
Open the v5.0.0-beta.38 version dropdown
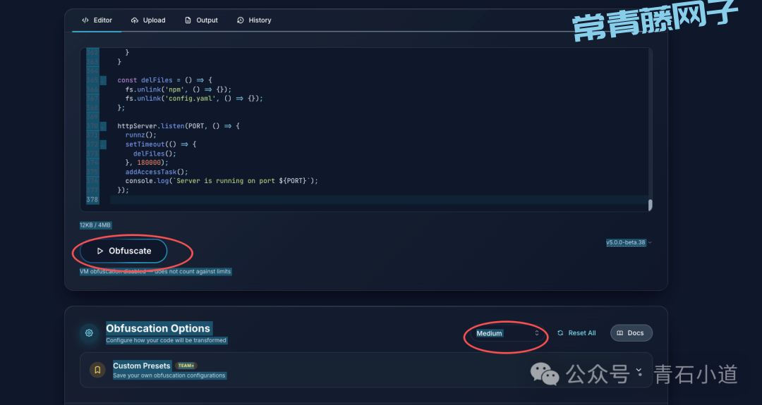[x=629, y=242]
